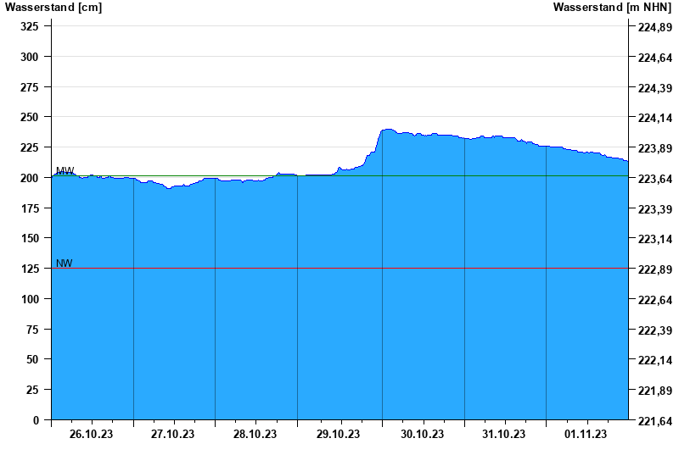Image resolution: width=679 pixels, height=466 pixels.
Task: Select the 01.11.23 date label
Action: click(x=586, y=434)
